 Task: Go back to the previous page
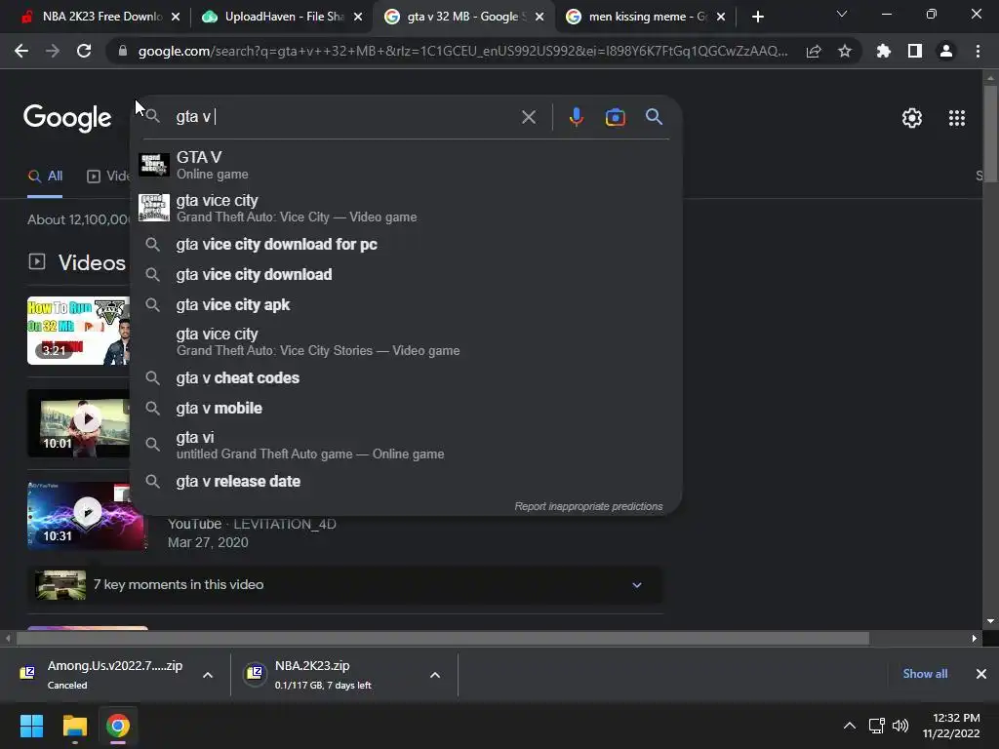tap(21, 51)
